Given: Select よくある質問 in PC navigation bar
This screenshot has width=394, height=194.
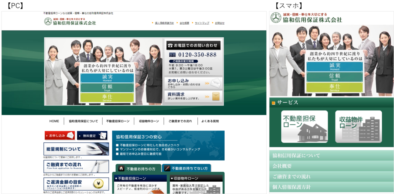Looking at the screenshot, I should (x=210, y=121).
